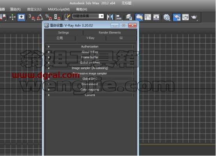216x156 pixels.
Task: Switch to the Render Elements tab
Action: coord(110,33)
